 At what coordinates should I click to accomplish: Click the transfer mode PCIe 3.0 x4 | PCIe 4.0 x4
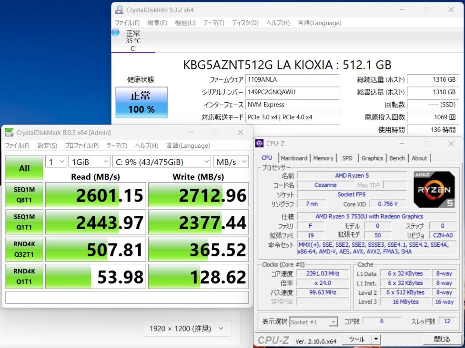(x=293, y=117)
